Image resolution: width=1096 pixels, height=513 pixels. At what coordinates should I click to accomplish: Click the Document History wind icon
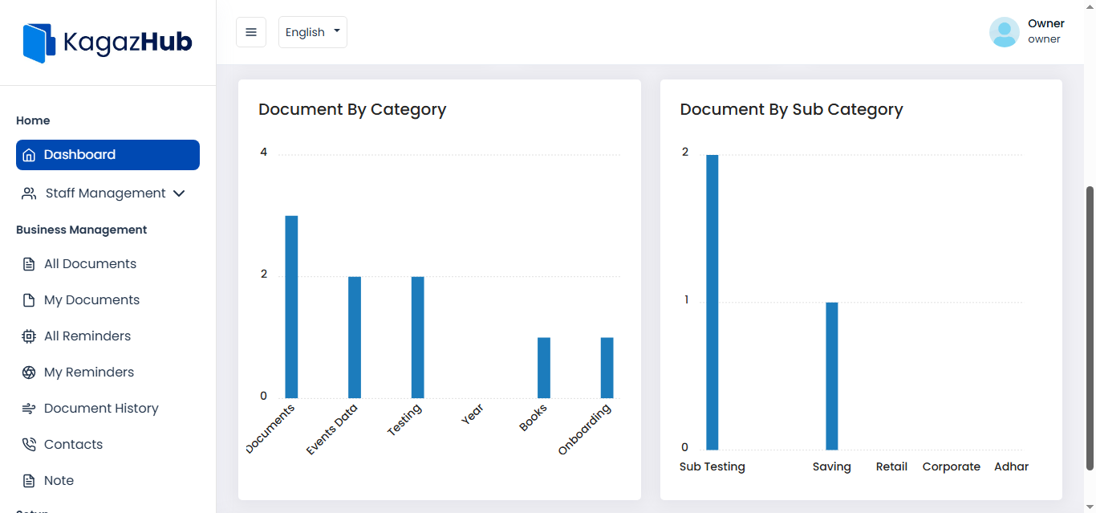29,409
